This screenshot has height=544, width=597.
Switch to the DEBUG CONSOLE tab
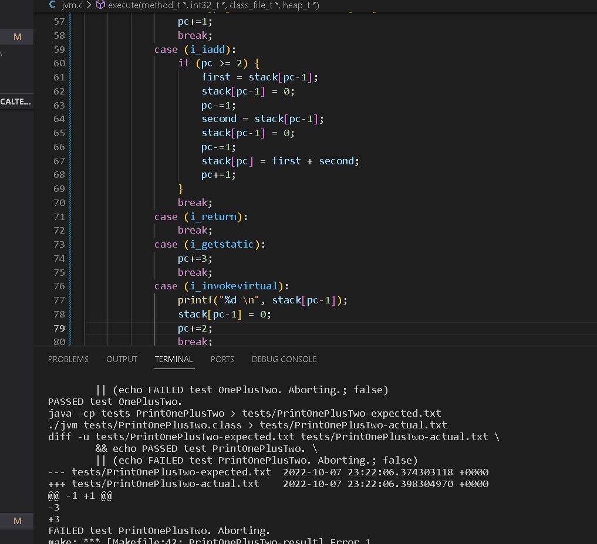(x=284, y=359)
